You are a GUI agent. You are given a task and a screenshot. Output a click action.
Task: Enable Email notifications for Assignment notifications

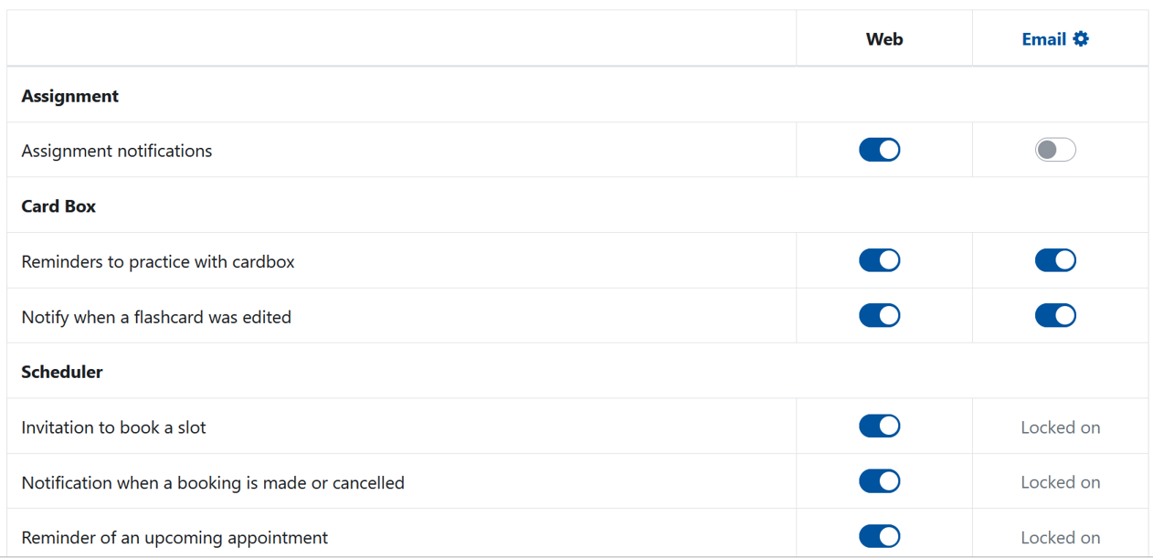(1055, 149)
